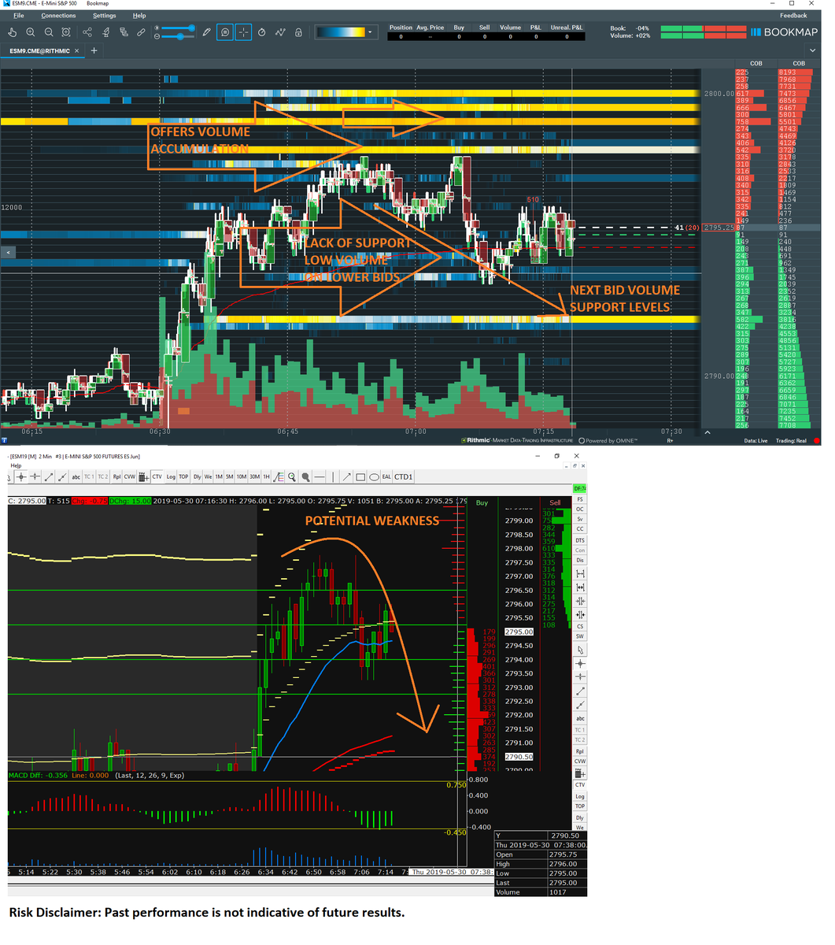Toggle the Dly button on Sierra Chart sidebar
Screen dimensions: 835x945
pyautogui.click(x=579, y=817)
